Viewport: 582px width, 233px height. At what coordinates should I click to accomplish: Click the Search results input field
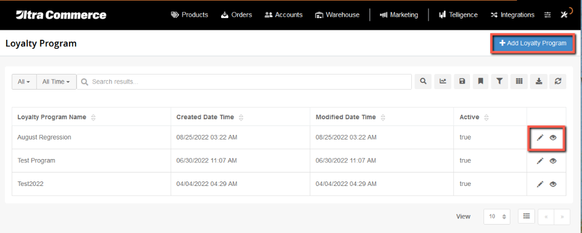coord(244,82)
